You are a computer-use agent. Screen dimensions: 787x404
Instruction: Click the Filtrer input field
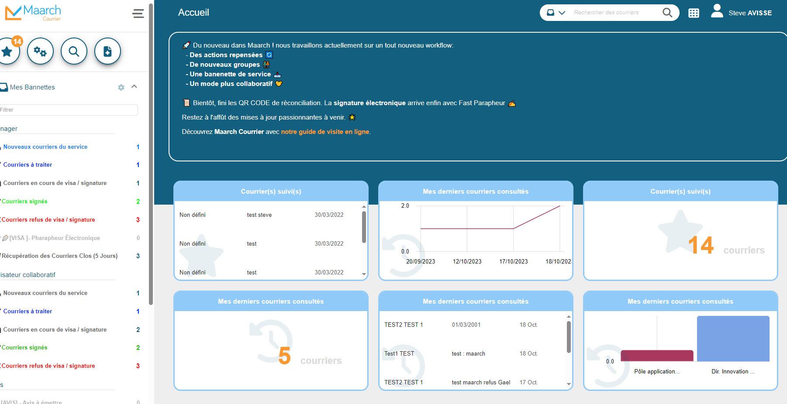click(x=69, y=110)
